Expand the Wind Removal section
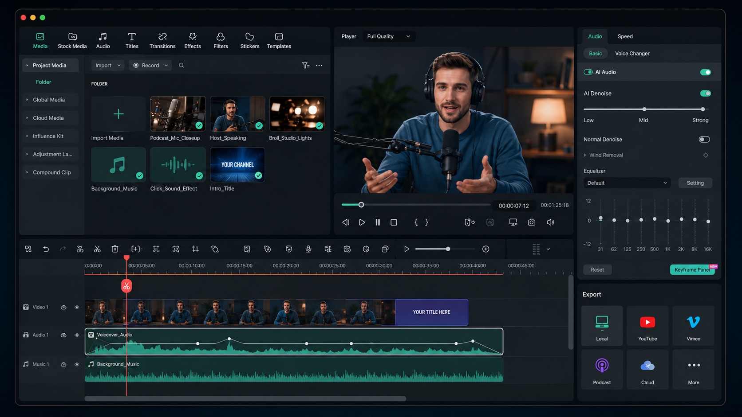This screenshot has width=742, height=417. pyautogui.click(x=585, y=155)
